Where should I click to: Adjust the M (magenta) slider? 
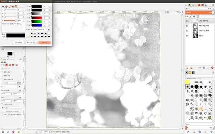10,13
